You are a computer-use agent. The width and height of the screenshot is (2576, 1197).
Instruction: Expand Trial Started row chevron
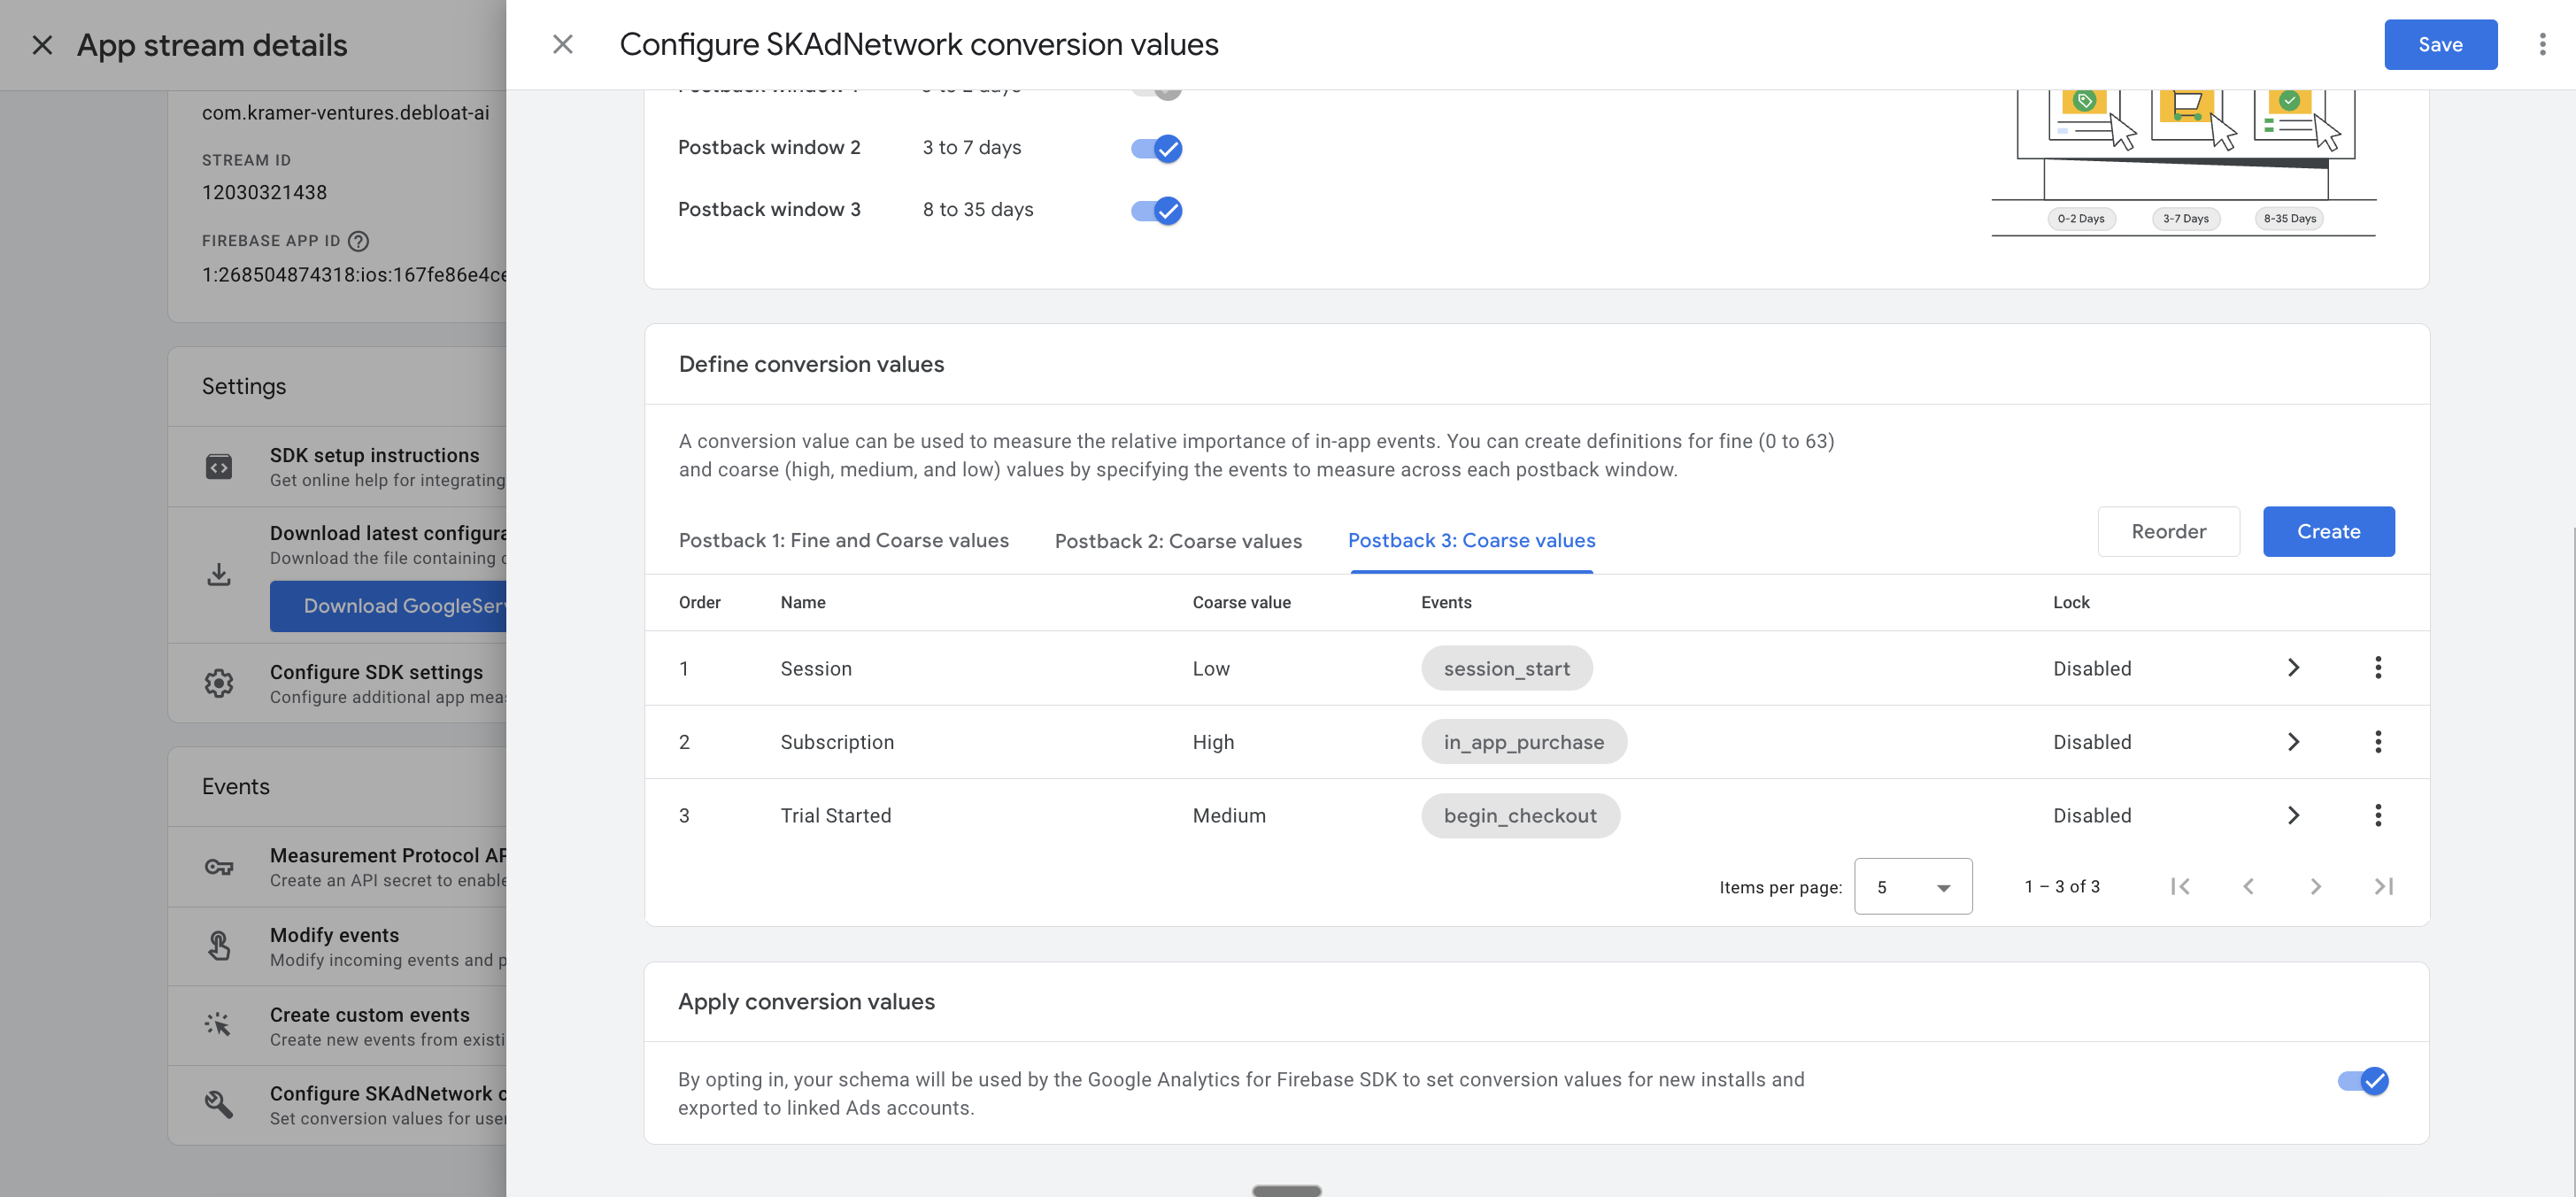click(2293, 815)
